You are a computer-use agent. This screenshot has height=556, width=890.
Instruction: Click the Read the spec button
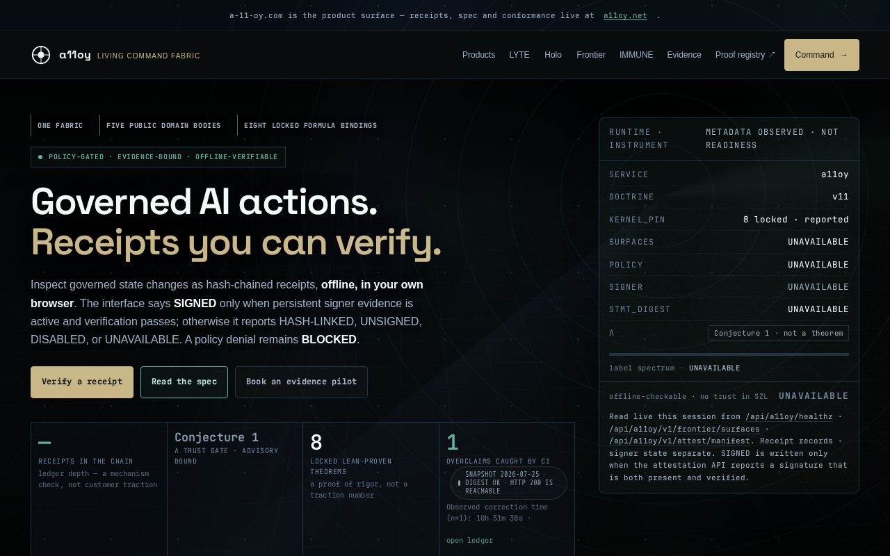click(x=184, y=382)
